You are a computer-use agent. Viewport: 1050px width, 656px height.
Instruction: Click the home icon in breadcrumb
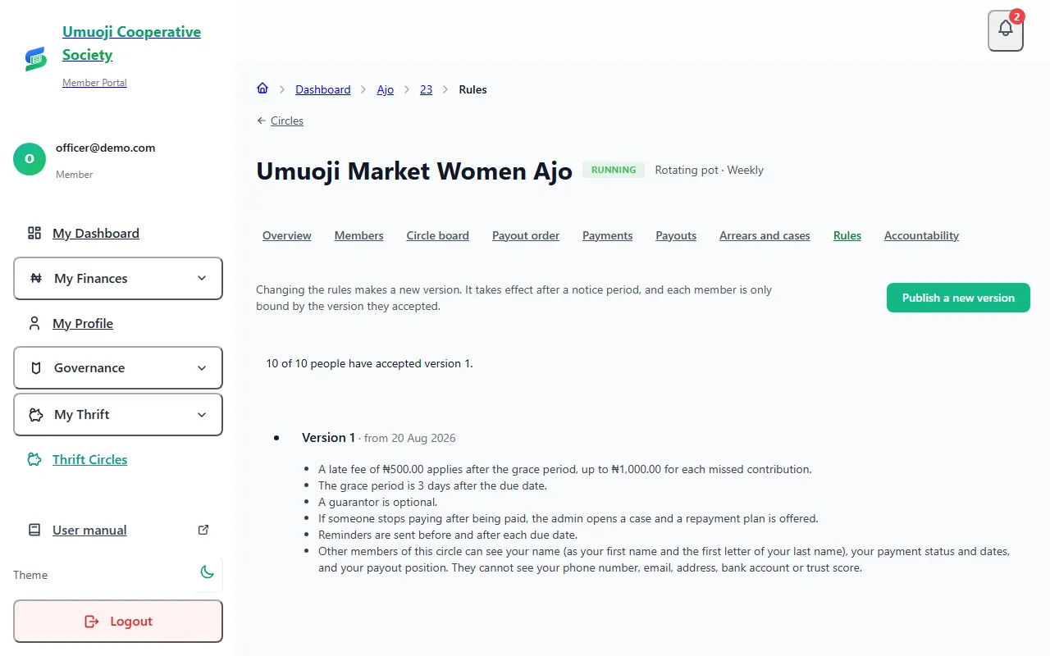[262, 89]
